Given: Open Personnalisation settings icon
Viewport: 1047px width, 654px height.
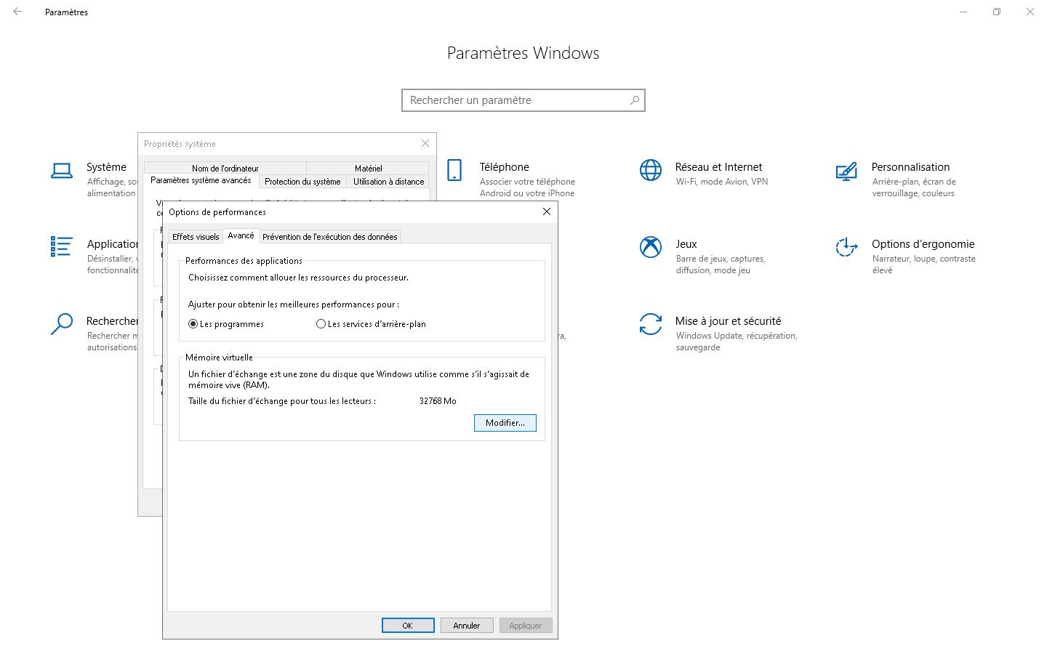Looking at the screenshot, I should click(x=846, y=171).
